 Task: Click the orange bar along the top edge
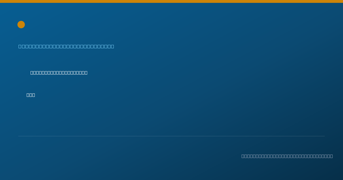(x=171, y=1)
